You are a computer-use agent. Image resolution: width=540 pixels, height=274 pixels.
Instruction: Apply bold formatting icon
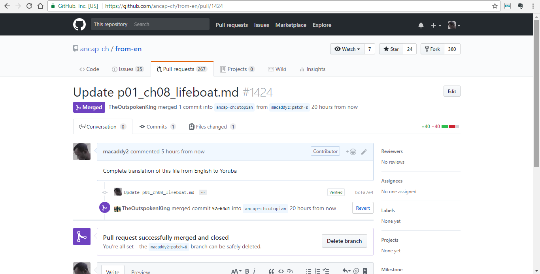(247, 271)
